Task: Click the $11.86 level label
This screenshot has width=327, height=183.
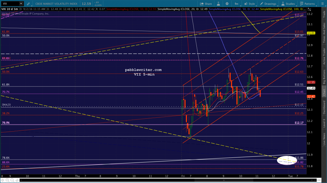Action: click(299, 158)
